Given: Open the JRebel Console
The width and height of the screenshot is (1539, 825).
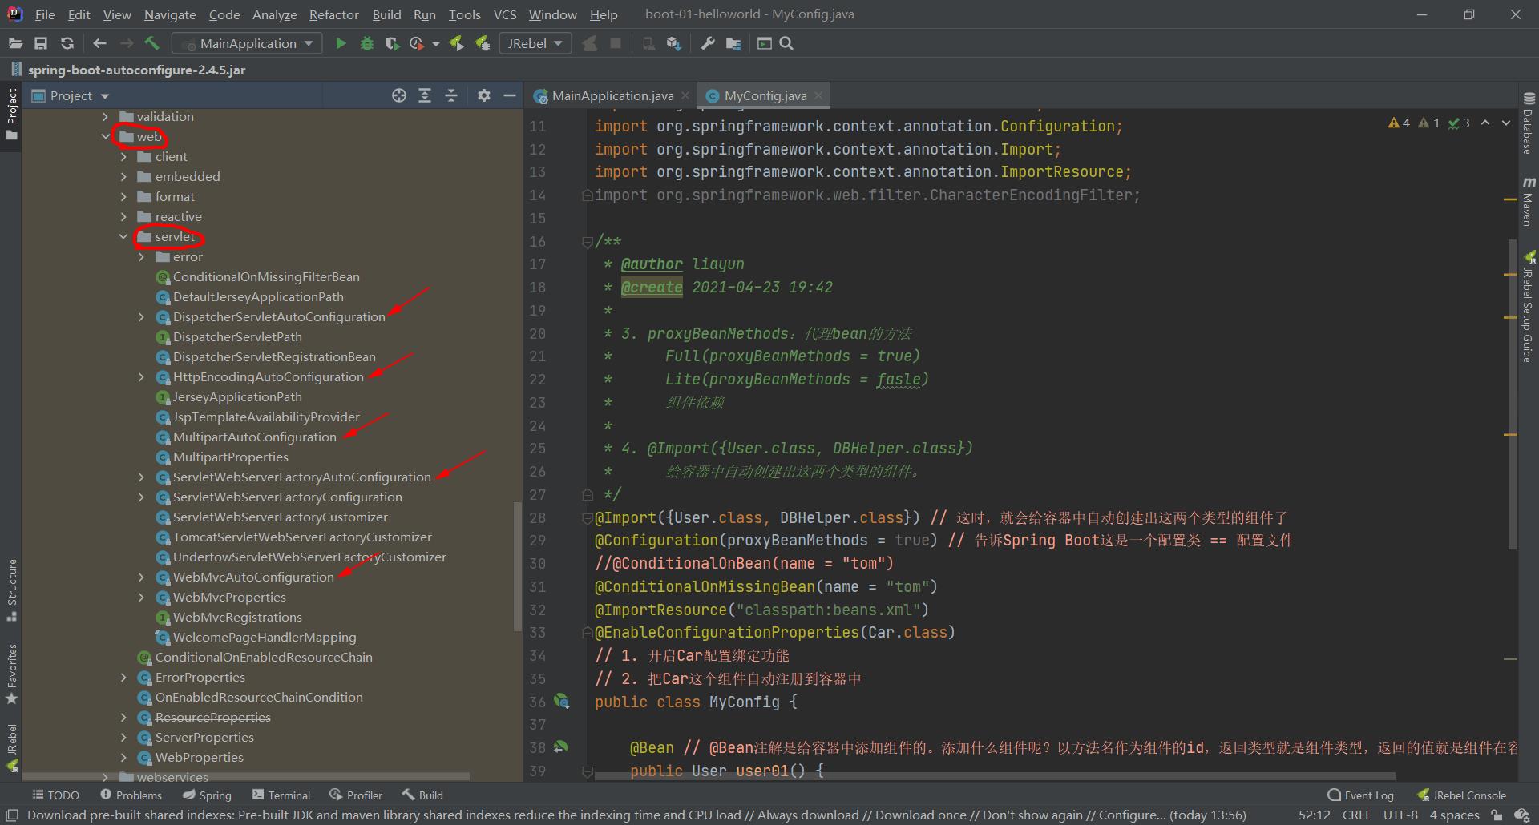Looking at the screenshot, I should tap(1461, 795).
